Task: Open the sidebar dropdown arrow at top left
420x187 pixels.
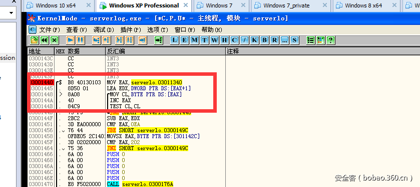Action: [x=11, y=13]
